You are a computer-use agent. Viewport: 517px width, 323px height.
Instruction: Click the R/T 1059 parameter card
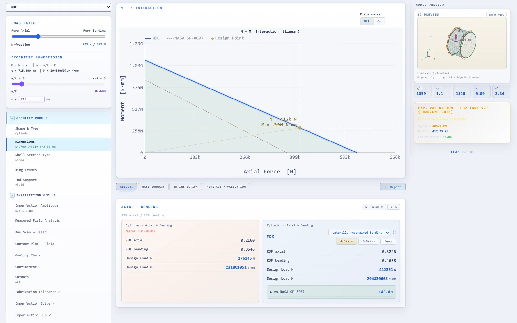pos(423,91)
